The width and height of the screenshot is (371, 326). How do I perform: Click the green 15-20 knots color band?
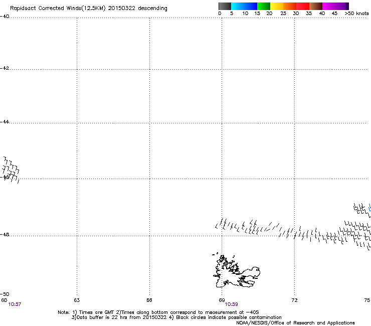point(264,6)
